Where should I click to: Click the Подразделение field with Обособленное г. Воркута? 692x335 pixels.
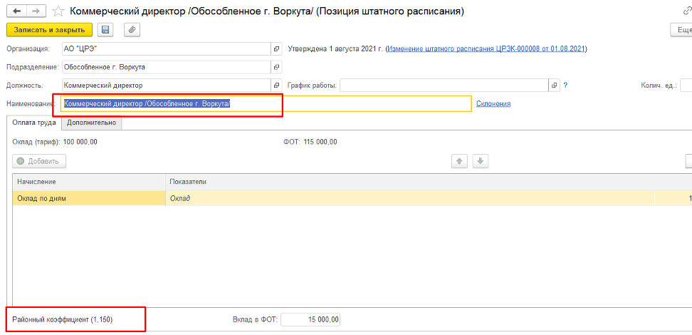click(166, 67)
